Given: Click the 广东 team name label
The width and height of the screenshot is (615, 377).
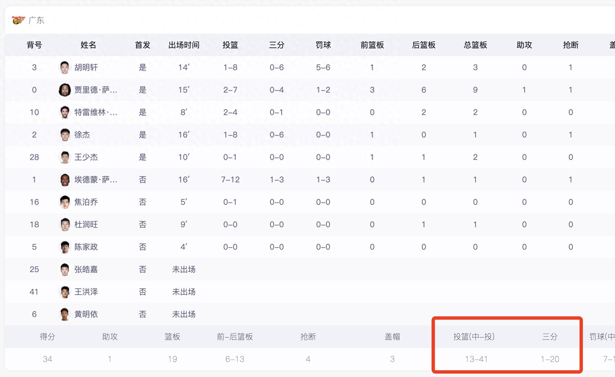Looking at the screenshot, I should tap(36, 20).
